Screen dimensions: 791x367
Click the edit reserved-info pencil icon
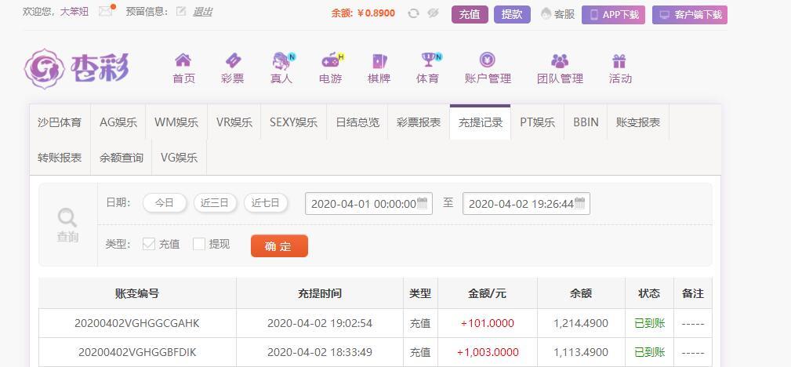pos(181,11)
